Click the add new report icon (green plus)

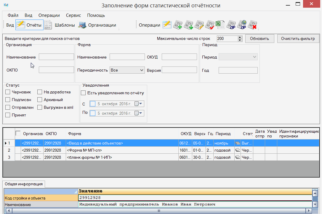(x=177, y=25)
